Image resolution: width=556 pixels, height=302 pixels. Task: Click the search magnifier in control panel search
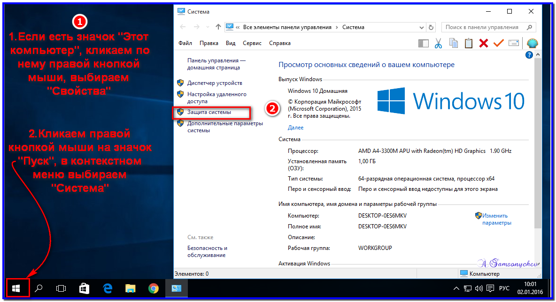pyautogui.click(x=529, y=27)
